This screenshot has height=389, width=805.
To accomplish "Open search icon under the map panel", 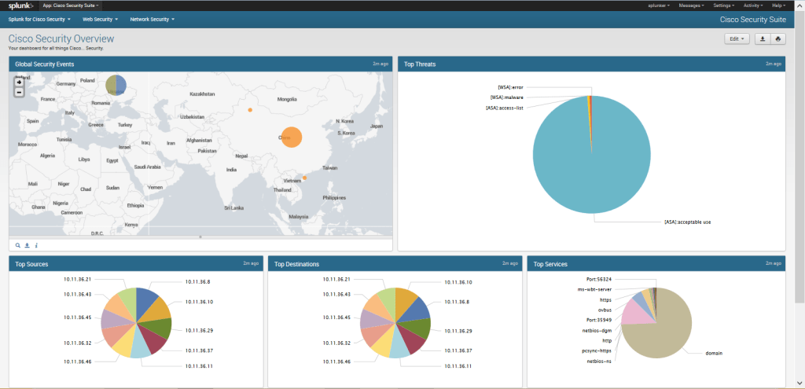I will pyautogui.click(x=18, y=245).
